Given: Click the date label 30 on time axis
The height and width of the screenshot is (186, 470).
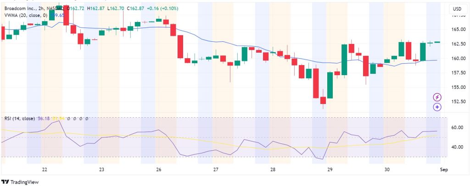Looking at the screenshot, I should coord(387,170).
